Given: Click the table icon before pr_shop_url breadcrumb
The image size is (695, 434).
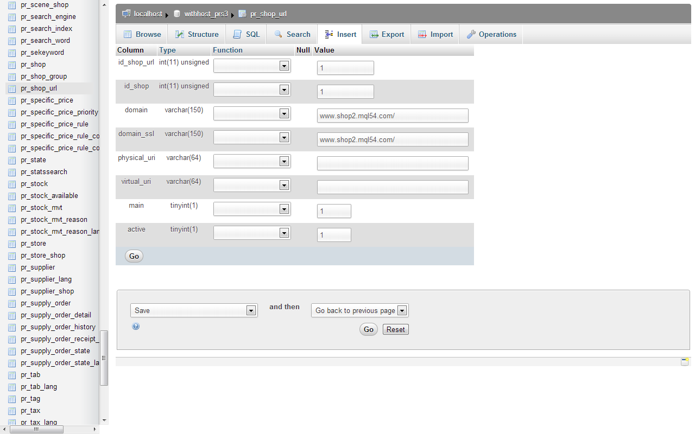Looking at the screenshot, I should (243, 14).
